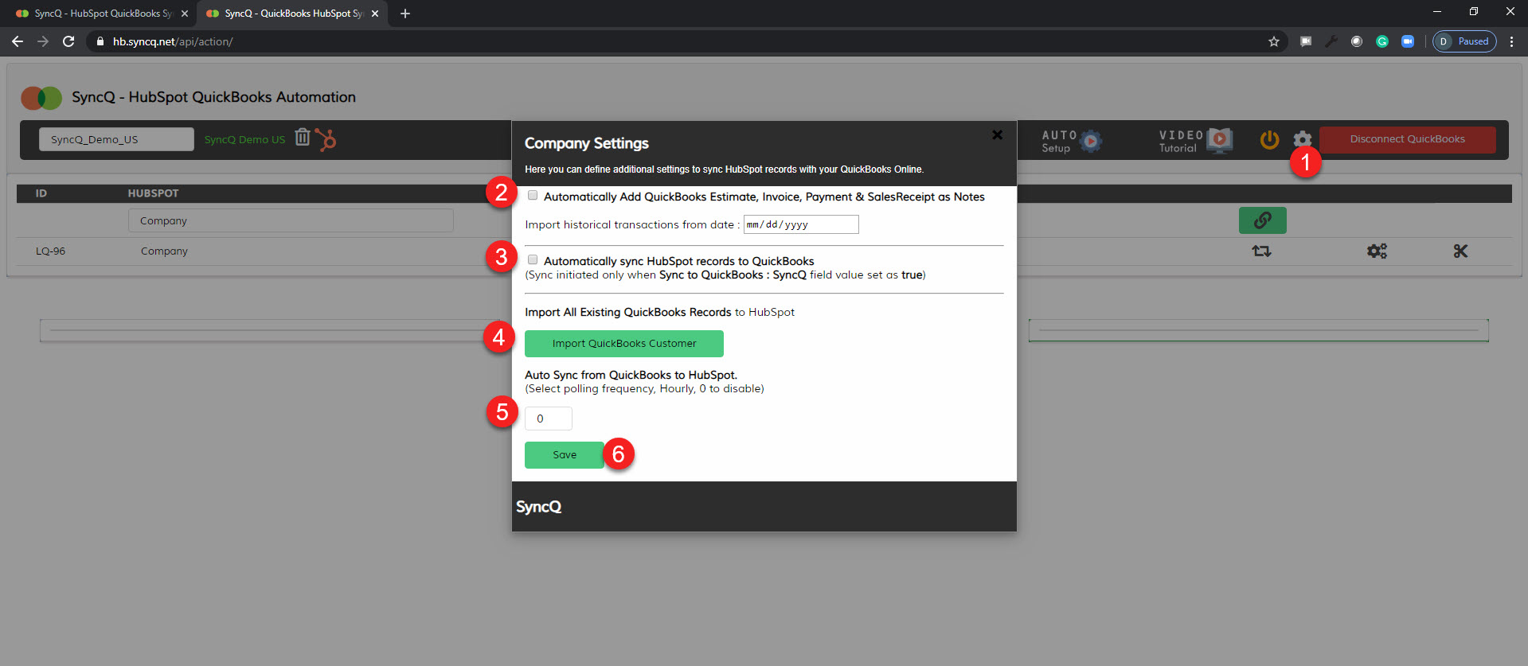Click the LQ-96 ID cell
This screenshot has width=1528, height=666.
click(x=50, y=251)
